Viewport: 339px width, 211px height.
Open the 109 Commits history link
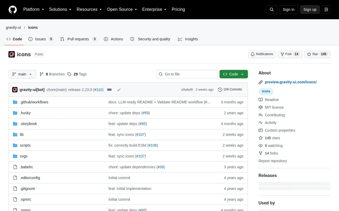click(230, 90)
